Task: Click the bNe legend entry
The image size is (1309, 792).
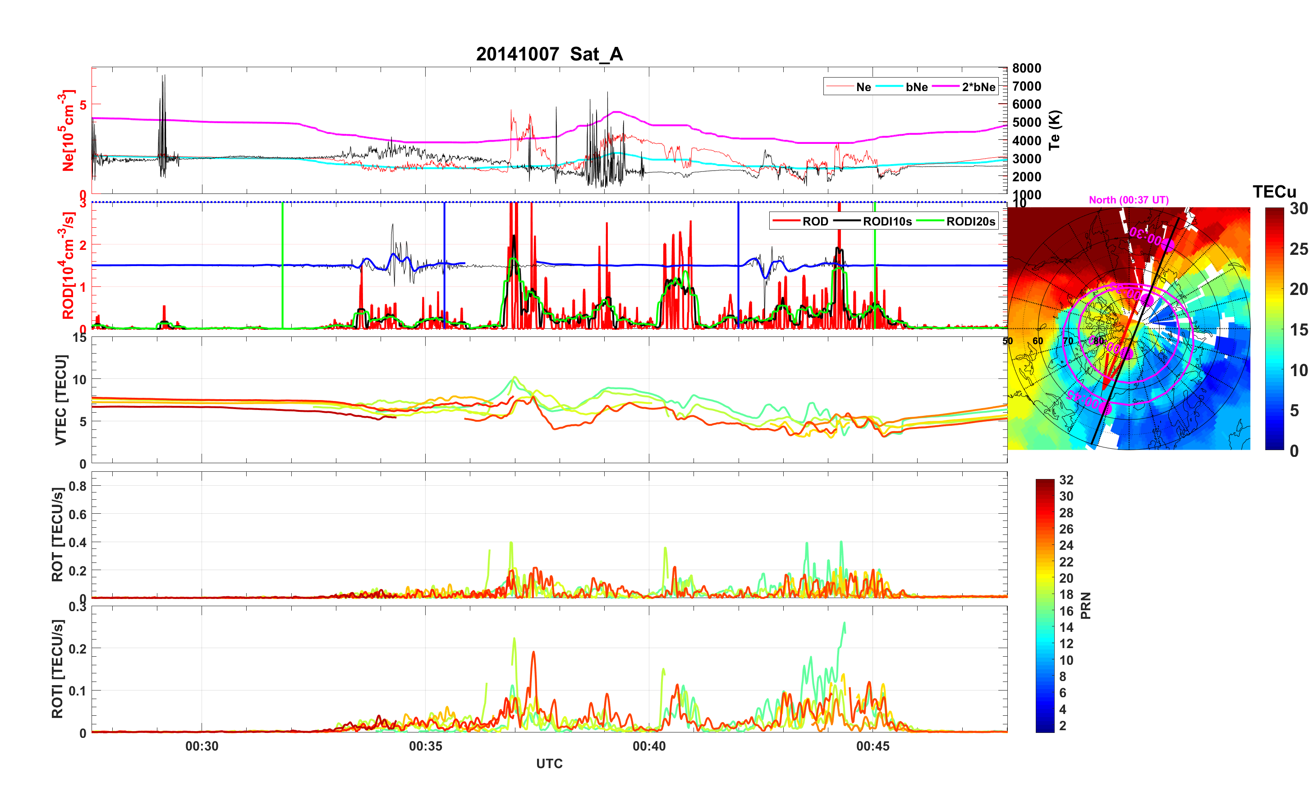Action: pos(916,87)
